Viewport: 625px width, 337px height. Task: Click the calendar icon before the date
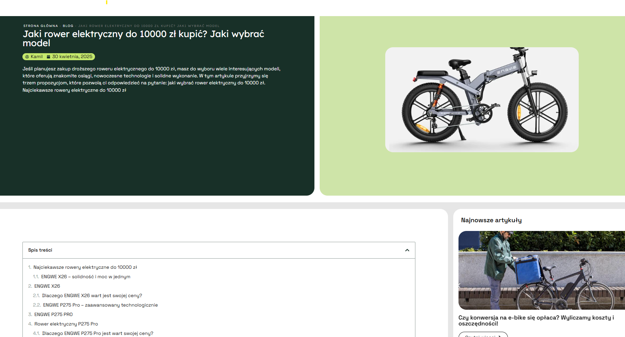pos(48,57)
